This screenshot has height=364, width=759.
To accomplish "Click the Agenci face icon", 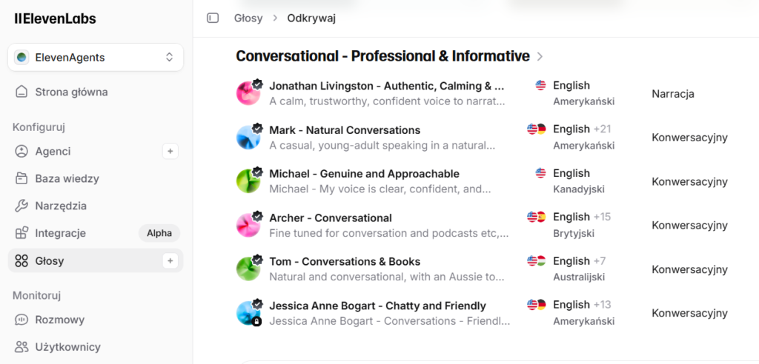I will tap(21, 152).
